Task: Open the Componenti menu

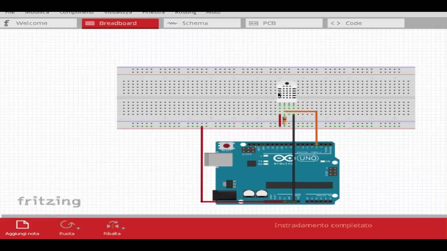Action: point(76,13)
